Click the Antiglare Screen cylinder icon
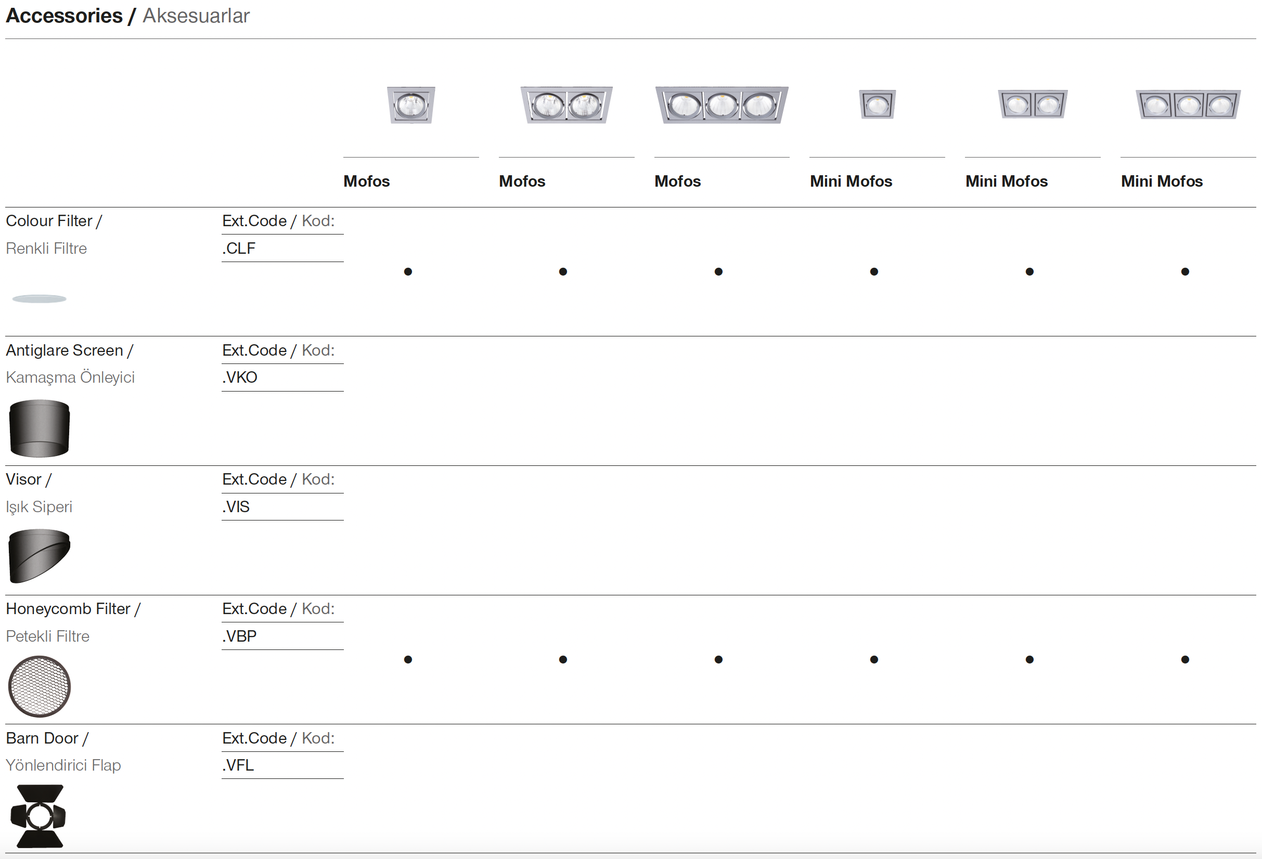This screenshot has width=1262, height=859. point(39,428)
